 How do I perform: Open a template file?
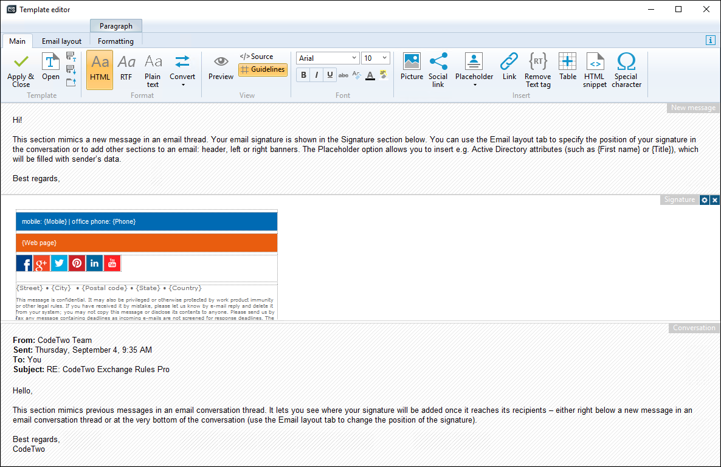(50, 67)
